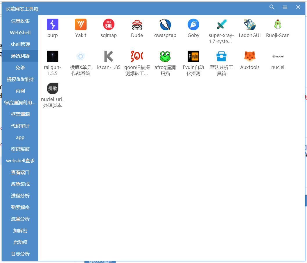Click the 长歌网安工具箱 window title
The image size is (307, 263).
click(22, 9)
